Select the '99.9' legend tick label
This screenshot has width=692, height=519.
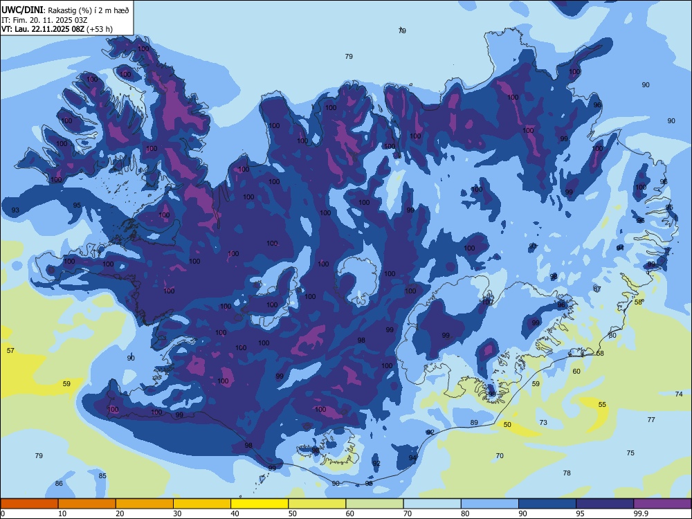tap(641, 513)
